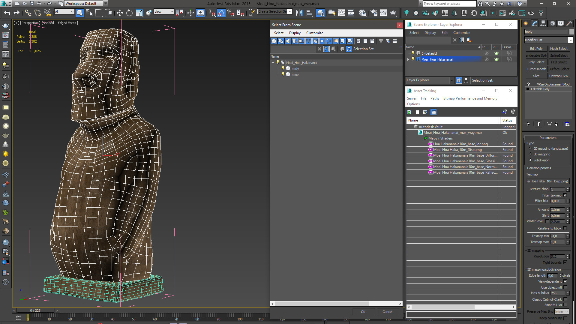The height and width of the screenshot is (324, 576).
Task: Open the selection filter All dropdown
Action: [64, 12]
